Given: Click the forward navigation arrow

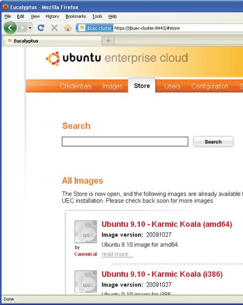Looking at the screenshot, I should pyautogui.click(x=23, y=28).
